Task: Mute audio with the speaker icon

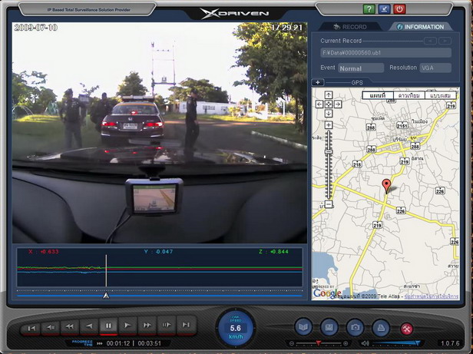Action: pyautogui.click(x=365, y=343)
